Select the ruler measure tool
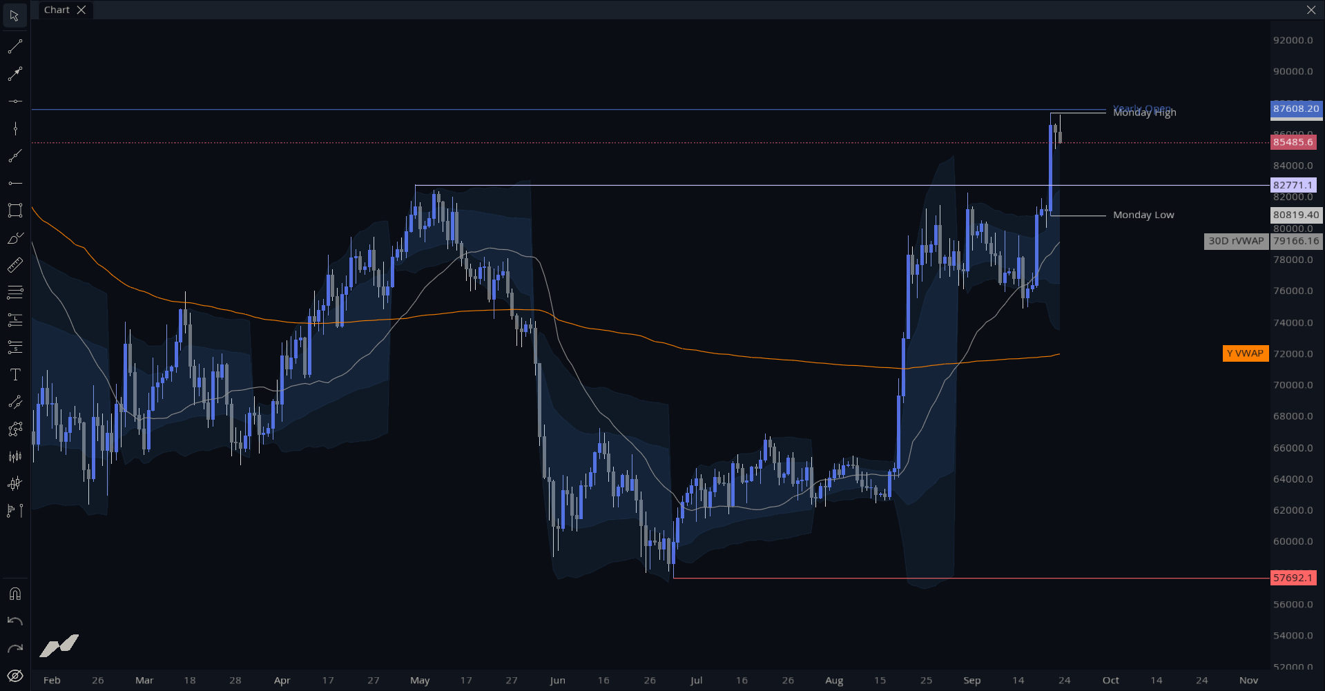This screenshot has height=691, width=1325. 14,265
